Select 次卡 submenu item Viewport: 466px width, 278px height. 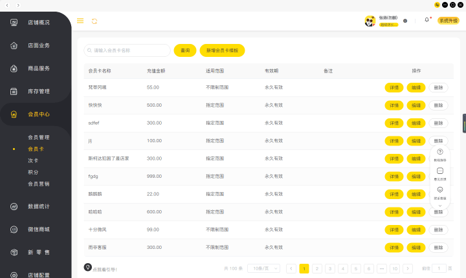33,160
